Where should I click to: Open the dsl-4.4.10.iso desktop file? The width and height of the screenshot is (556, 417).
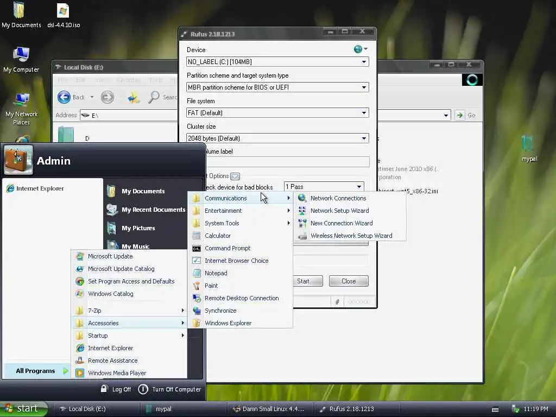(64, 16)
